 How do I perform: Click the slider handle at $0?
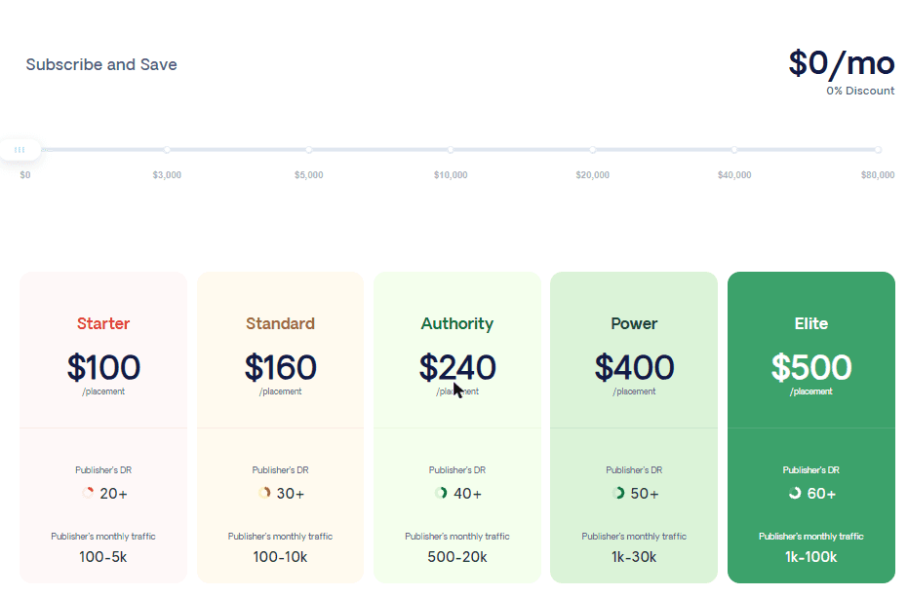point(20,150)
